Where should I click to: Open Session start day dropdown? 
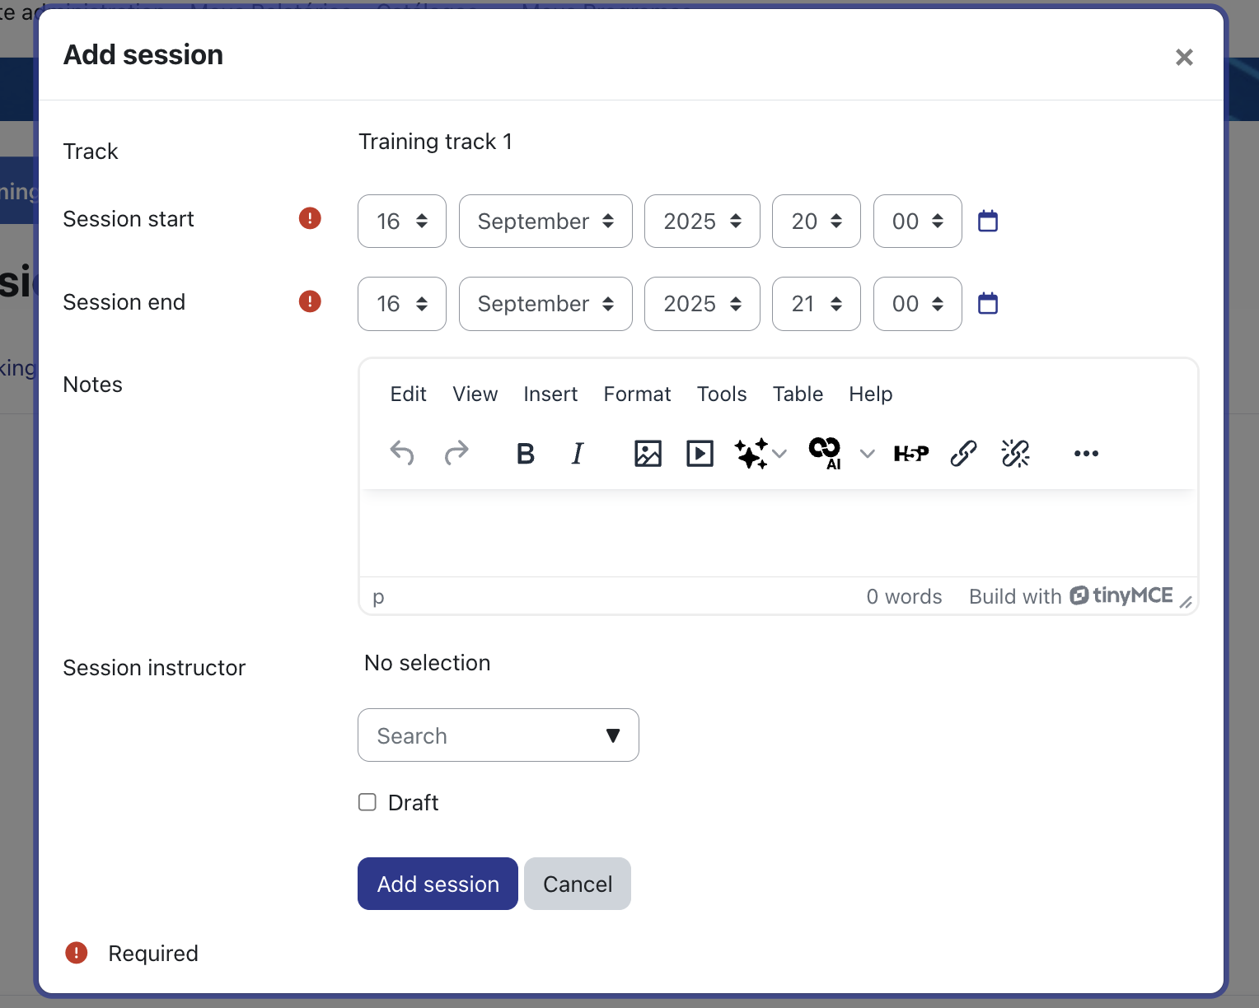point(402,221)
